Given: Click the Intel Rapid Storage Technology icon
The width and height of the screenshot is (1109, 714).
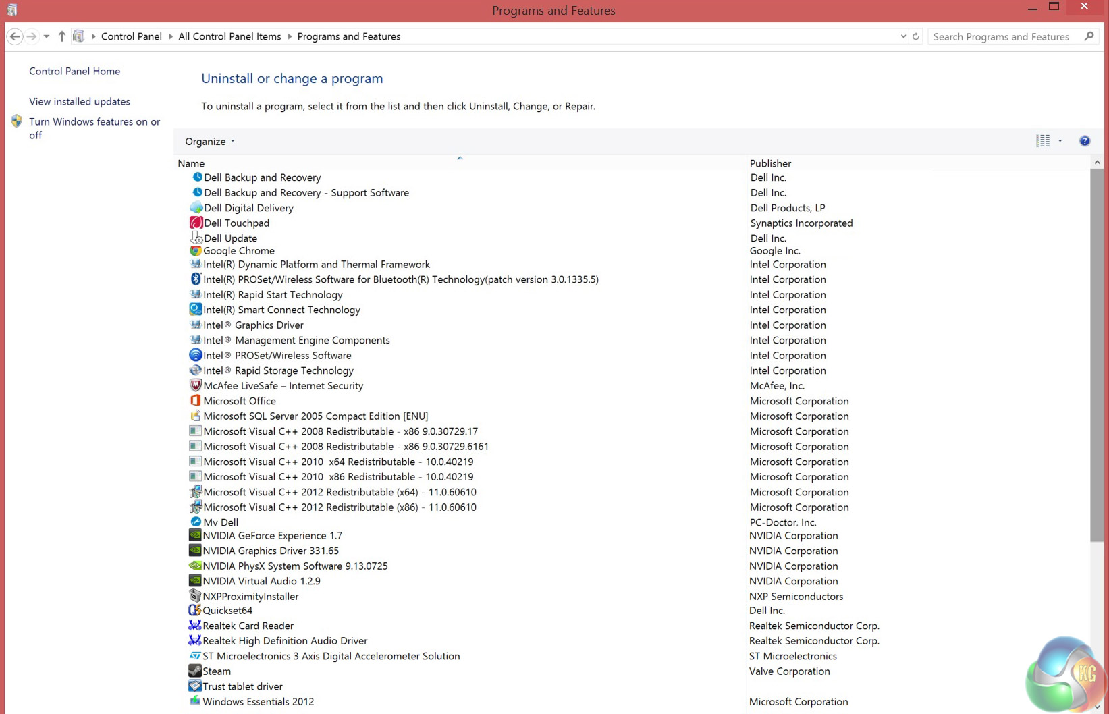Looking at the screenshot, I should [x=196, y=370].
